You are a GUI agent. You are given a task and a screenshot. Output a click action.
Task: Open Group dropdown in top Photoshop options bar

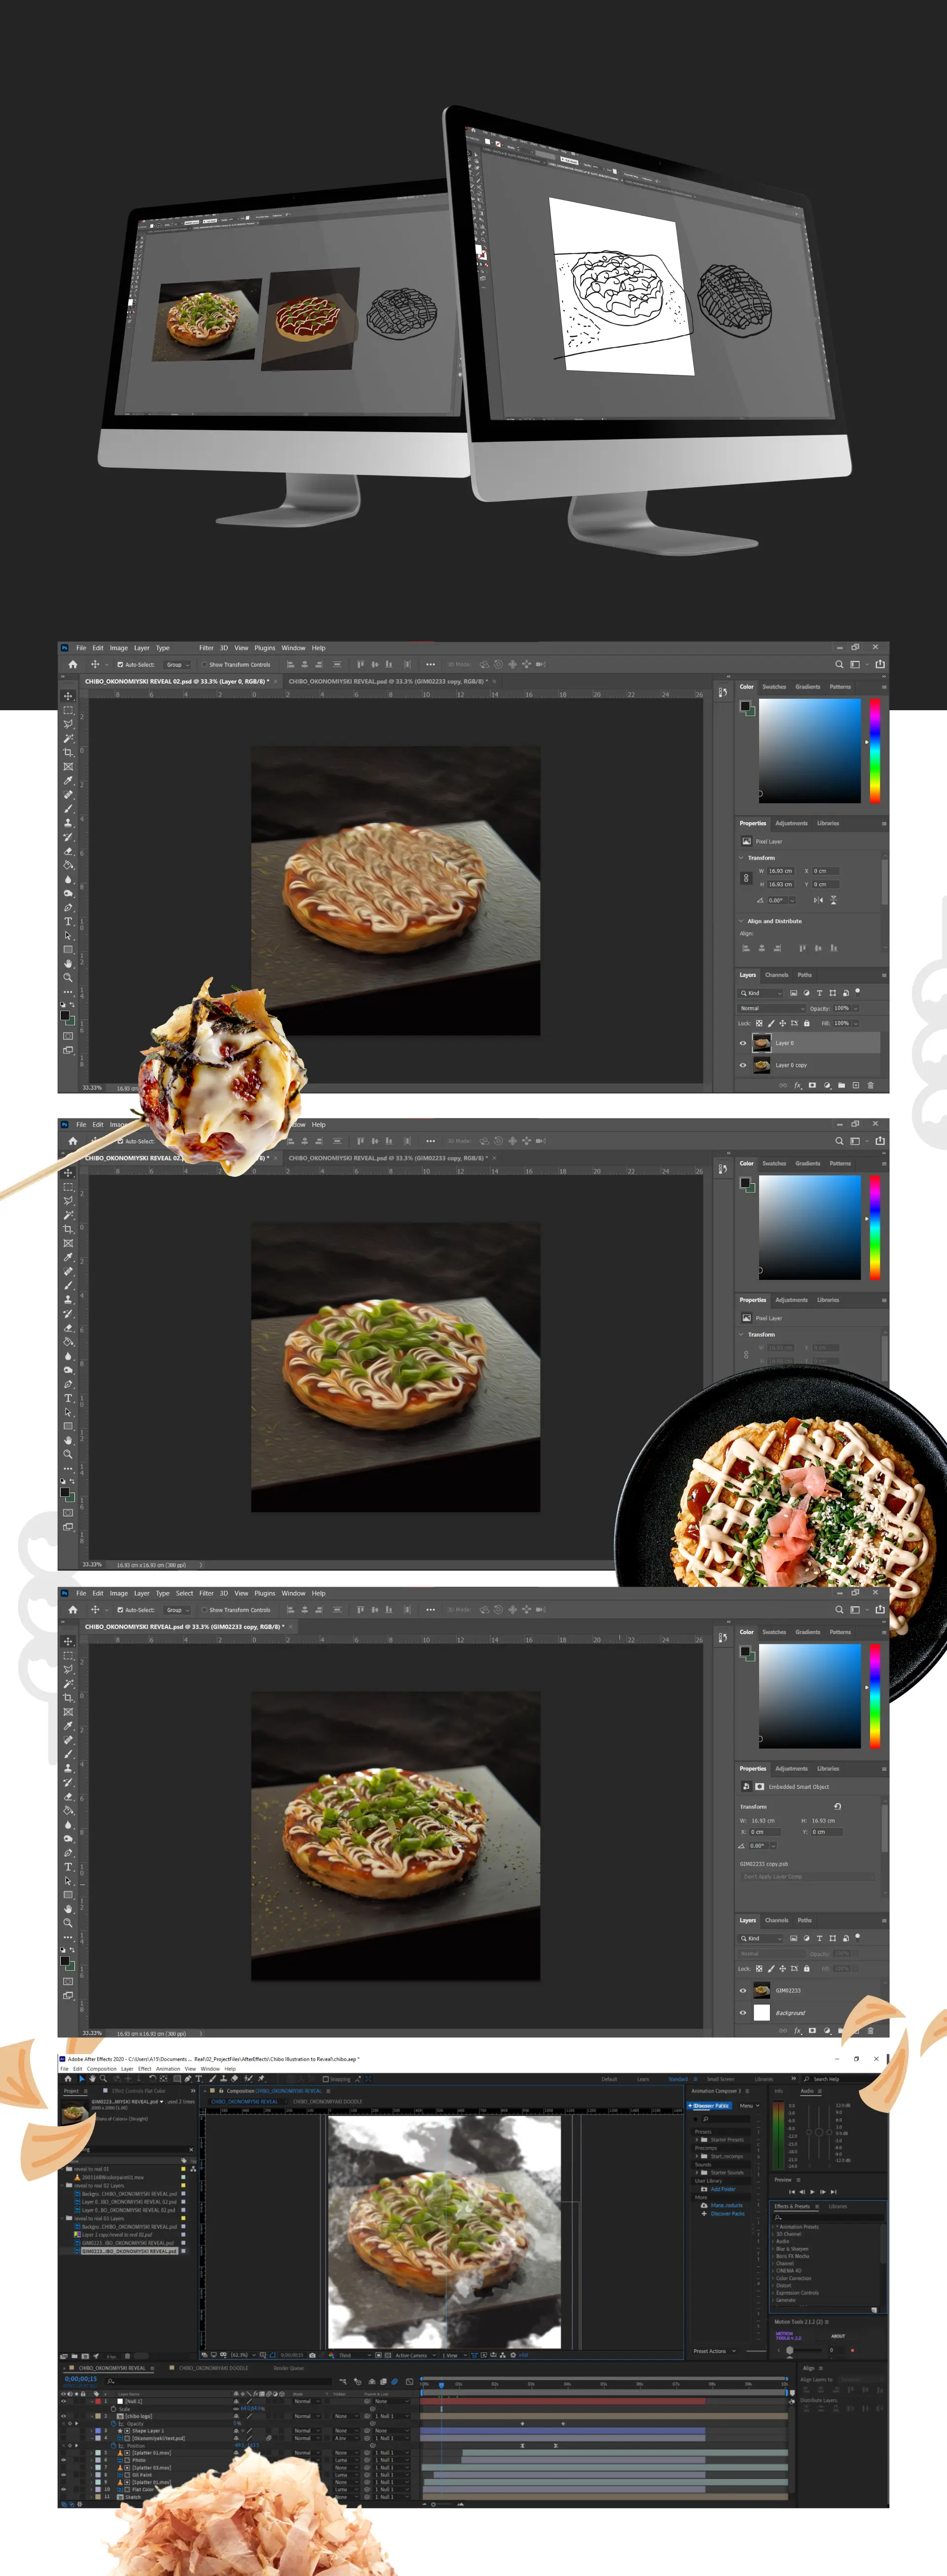pyautogui.click(x=177, y=664)
